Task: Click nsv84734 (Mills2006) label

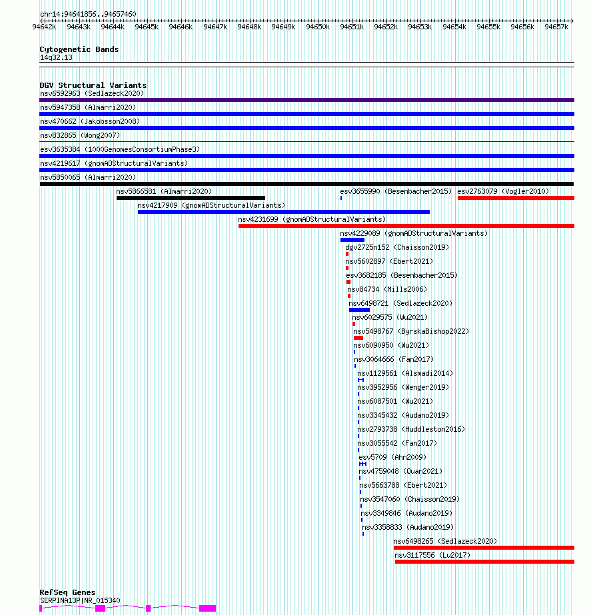Action: [387, 289]
